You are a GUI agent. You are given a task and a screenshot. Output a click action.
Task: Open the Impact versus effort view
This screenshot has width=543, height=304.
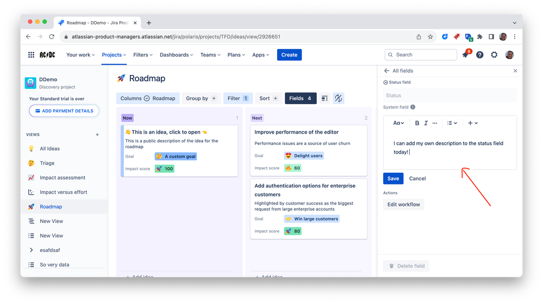pos(65,192)
